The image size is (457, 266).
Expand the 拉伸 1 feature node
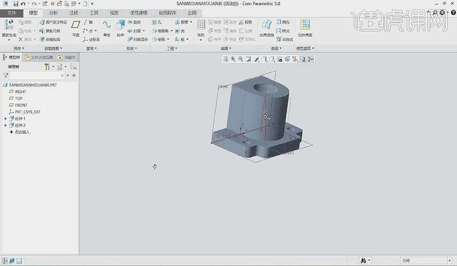6,119
